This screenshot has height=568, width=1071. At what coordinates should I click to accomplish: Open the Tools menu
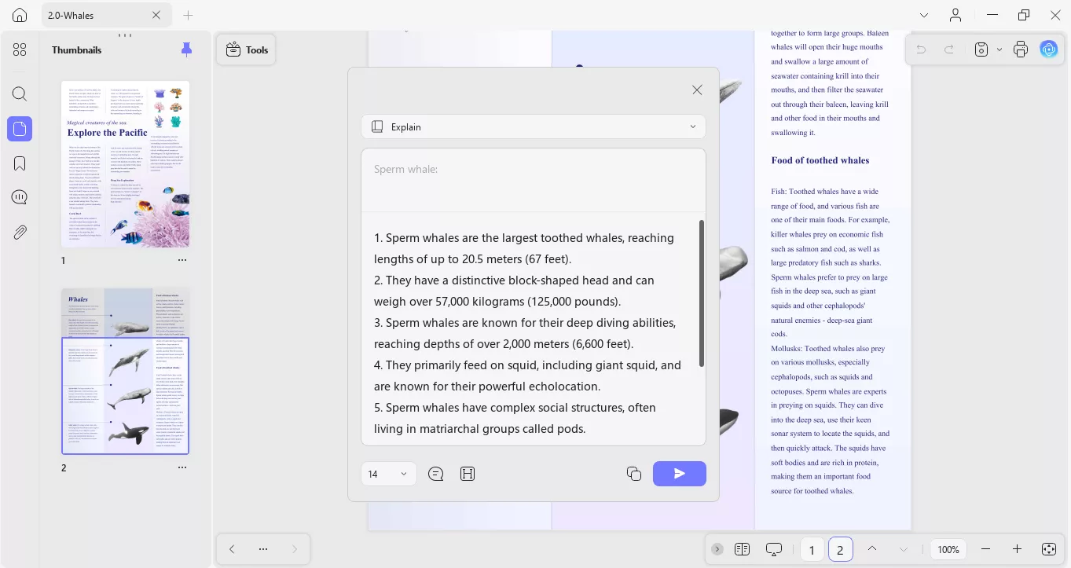247,49
